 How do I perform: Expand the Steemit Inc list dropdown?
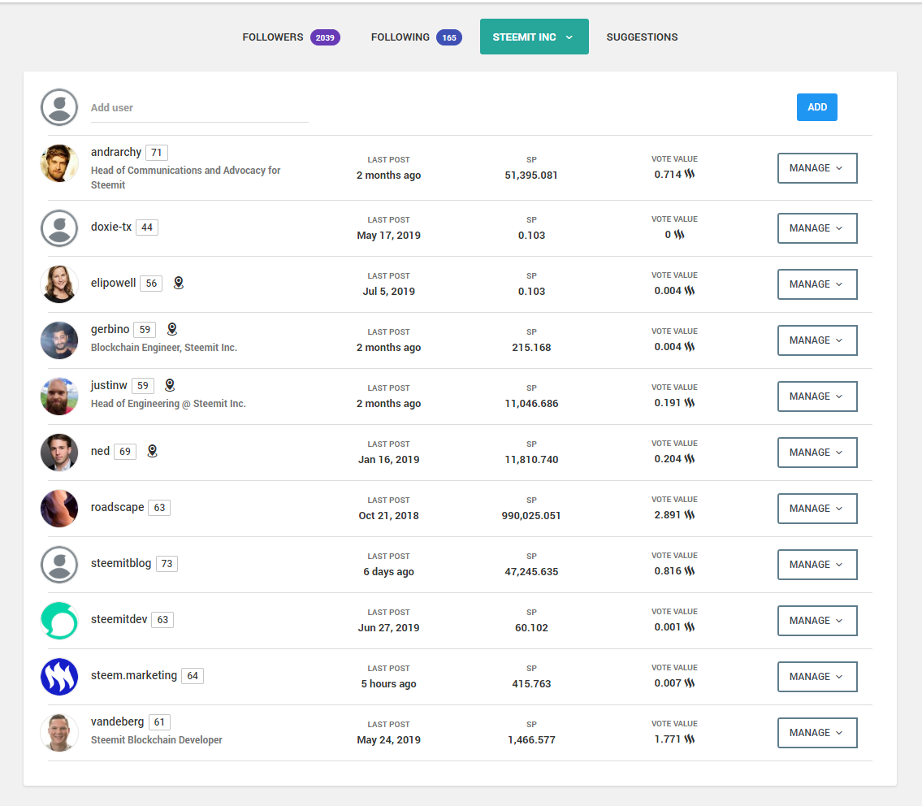click(534, 37)
